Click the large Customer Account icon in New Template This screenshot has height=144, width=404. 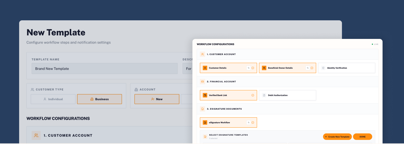(36, 135)
